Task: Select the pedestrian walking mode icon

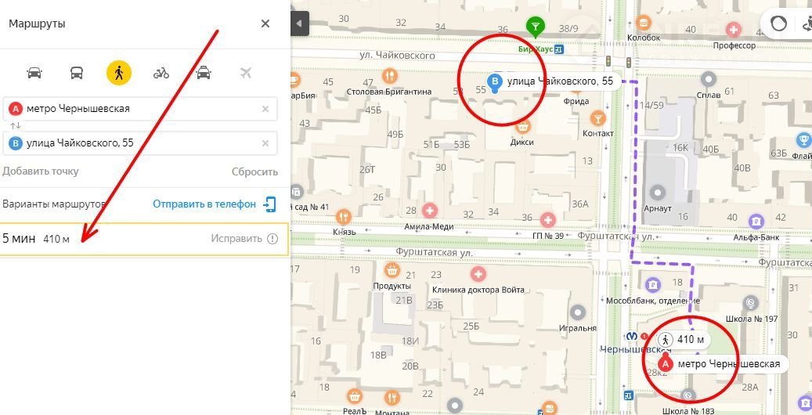Action: click(119, 73)
